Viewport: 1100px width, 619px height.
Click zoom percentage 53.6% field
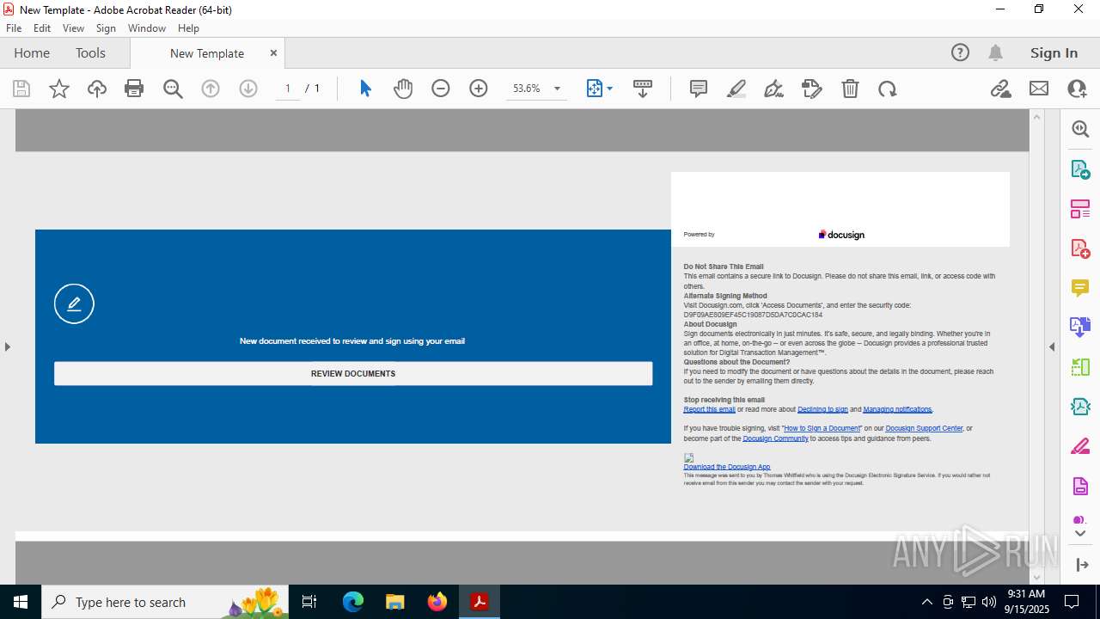point(527,89)
